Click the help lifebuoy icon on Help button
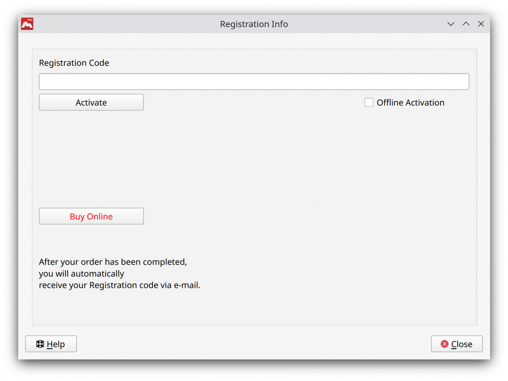Image resolution: width=508 pixels, height=381 pixels. tap(40, 344)
